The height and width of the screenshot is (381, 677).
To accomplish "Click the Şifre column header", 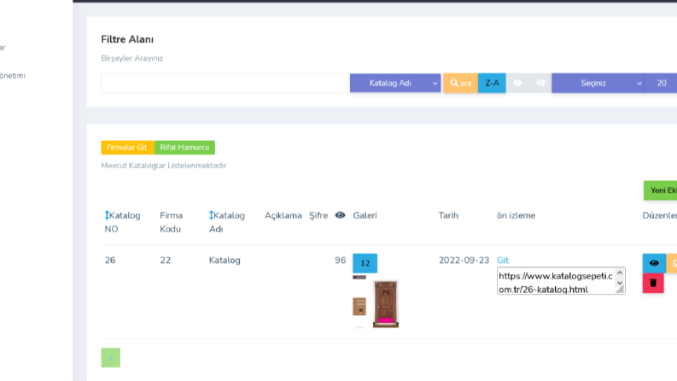I will [x=318, y=215].
